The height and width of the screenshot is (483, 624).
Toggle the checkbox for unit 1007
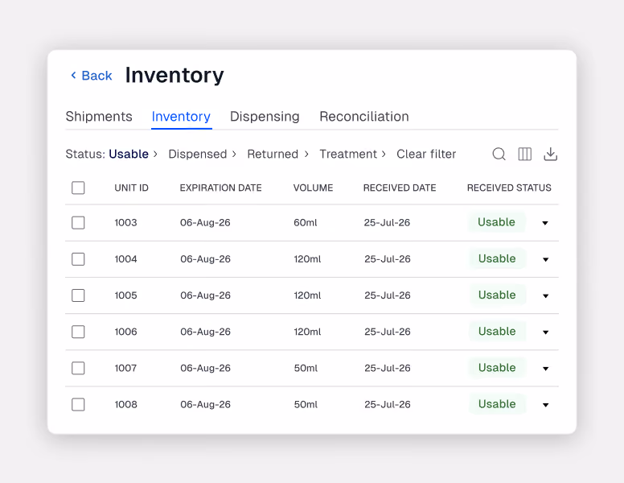(78, 368)
